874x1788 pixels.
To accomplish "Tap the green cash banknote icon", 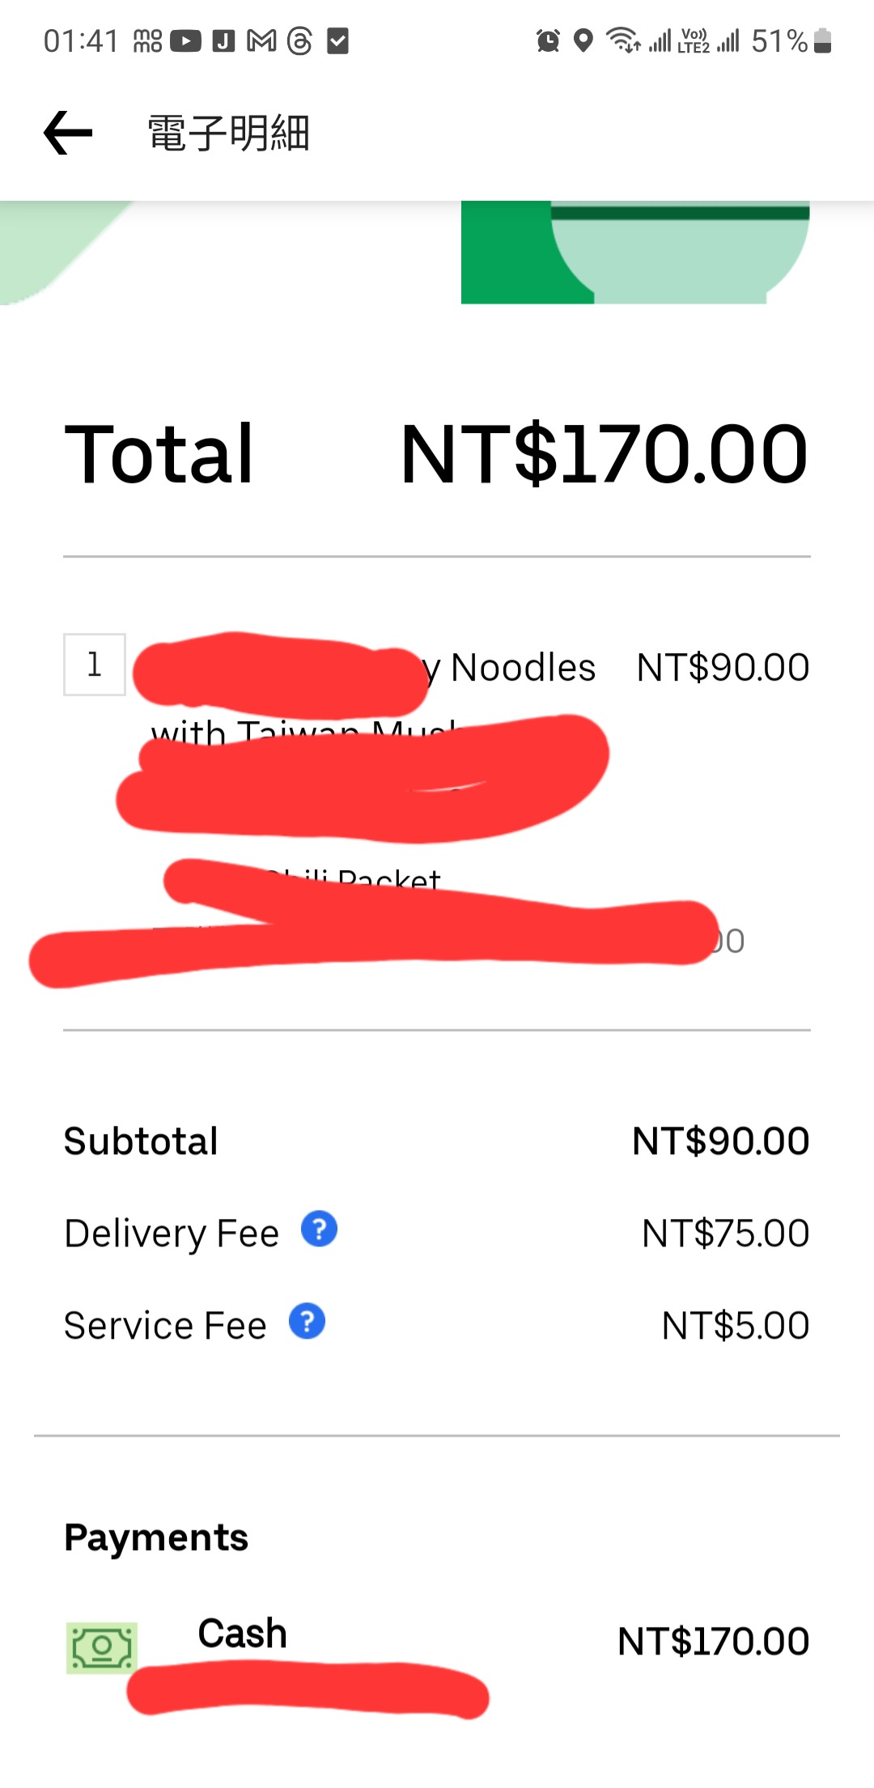I will 102,1647.
